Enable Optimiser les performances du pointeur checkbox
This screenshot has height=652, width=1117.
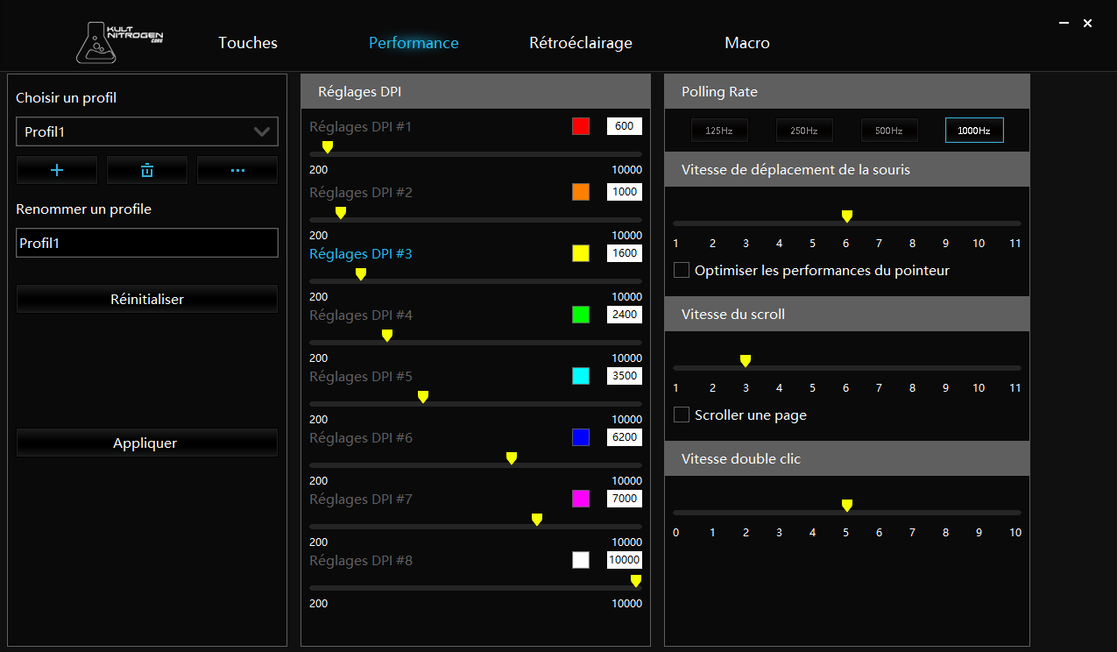(x=682, y=270)
